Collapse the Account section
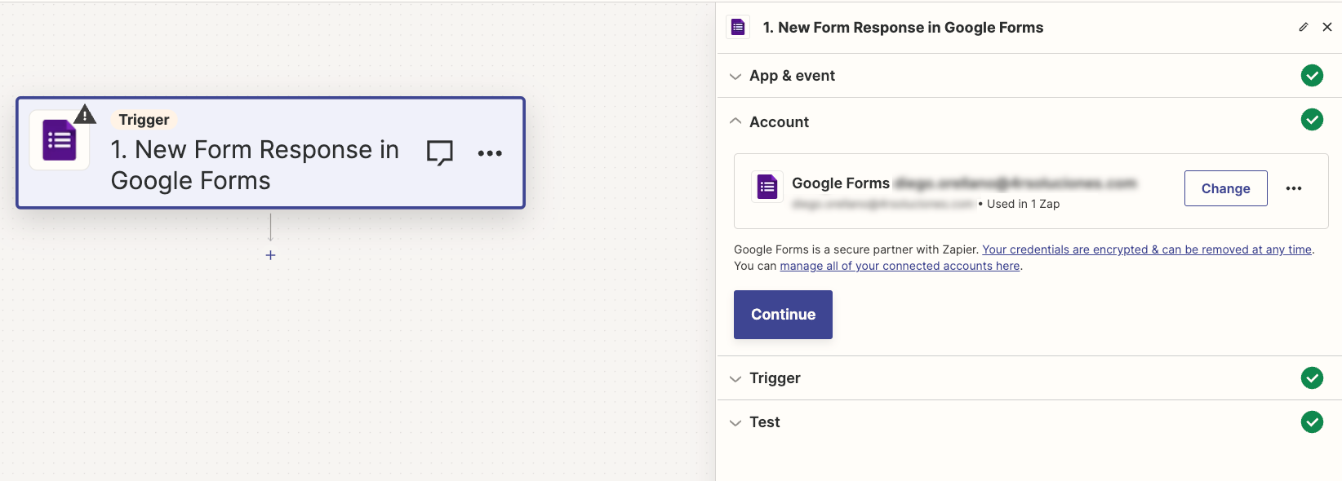 click(x=1029, y=121)
